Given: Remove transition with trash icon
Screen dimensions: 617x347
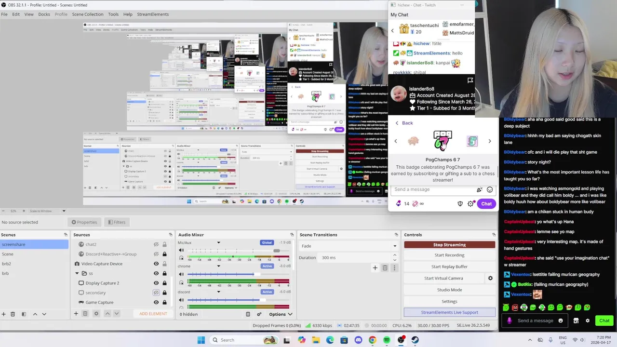Looking at the screenshot, I should [385, 268].
